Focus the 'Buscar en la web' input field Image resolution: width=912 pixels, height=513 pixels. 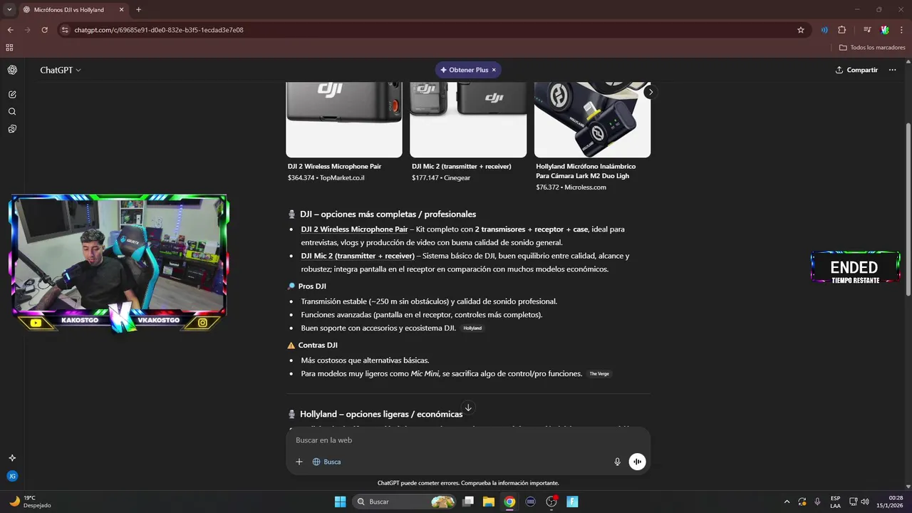click(x=468, y=440)
